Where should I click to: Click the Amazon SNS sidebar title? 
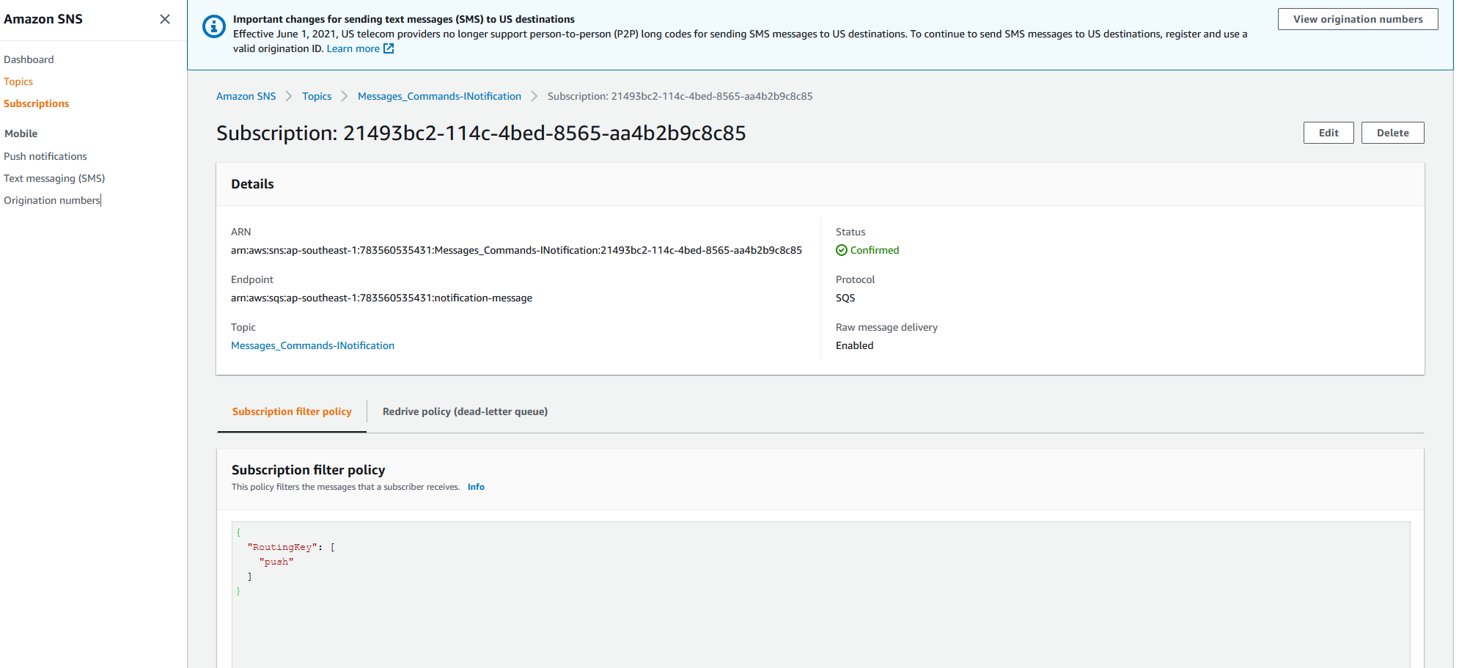tap(43, 19)
